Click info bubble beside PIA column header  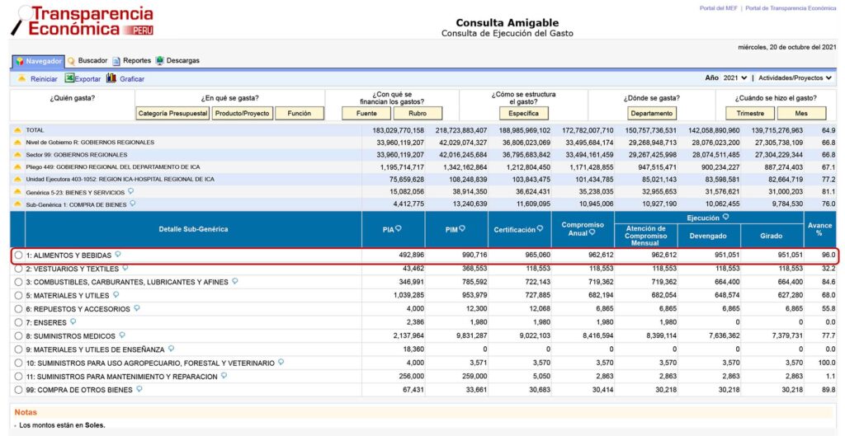click(x=399, y=228)
